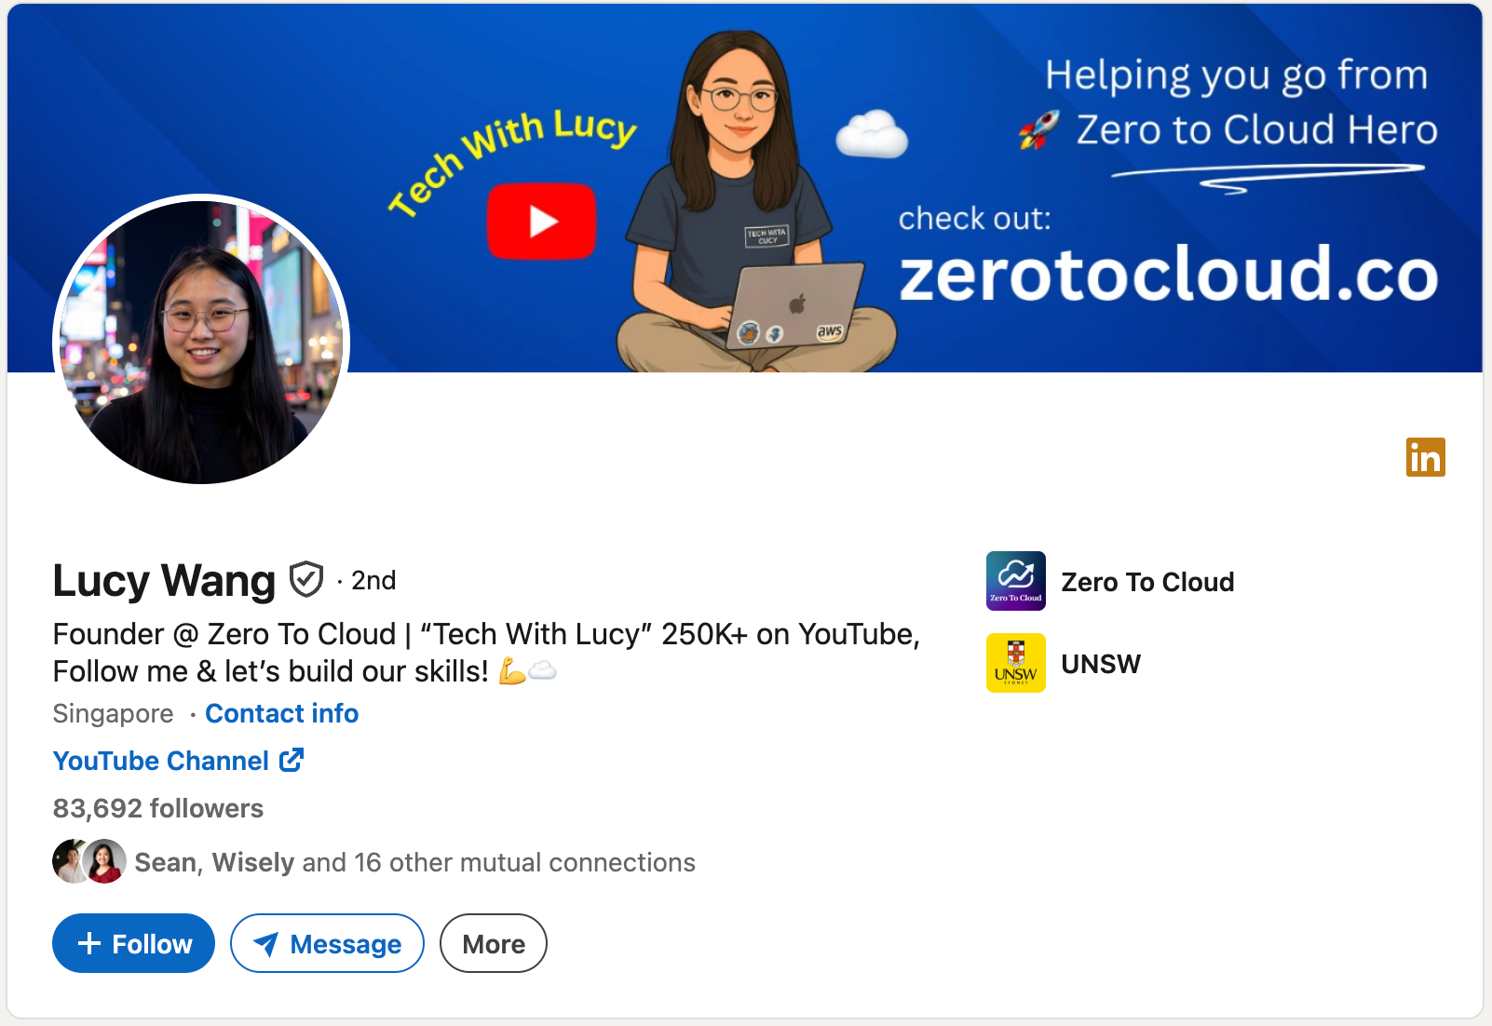Screen dimensions: 1492x1026
Task: Click the verification shield badge icon
Action: (305, 580)
